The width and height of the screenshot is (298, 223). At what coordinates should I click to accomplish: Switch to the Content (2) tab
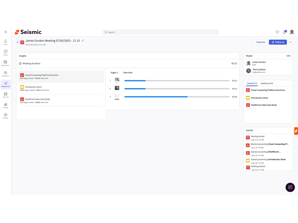coord(252,83)
